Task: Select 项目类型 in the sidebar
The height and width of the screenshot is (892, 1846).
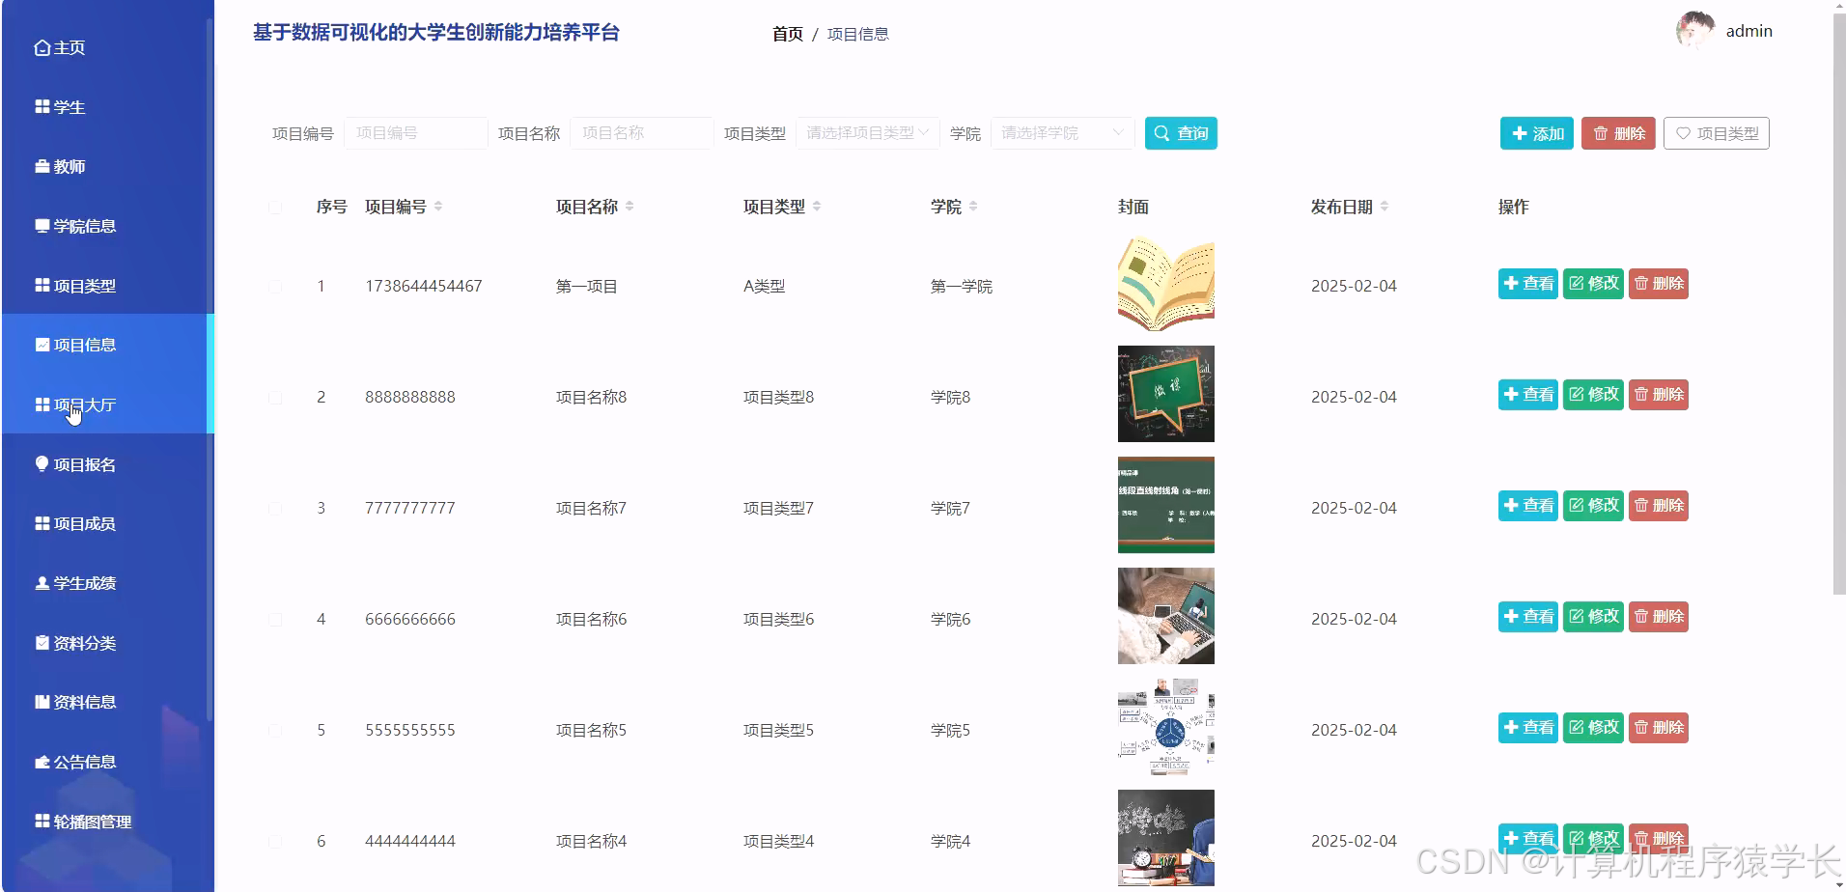Action: pos(75,286)
